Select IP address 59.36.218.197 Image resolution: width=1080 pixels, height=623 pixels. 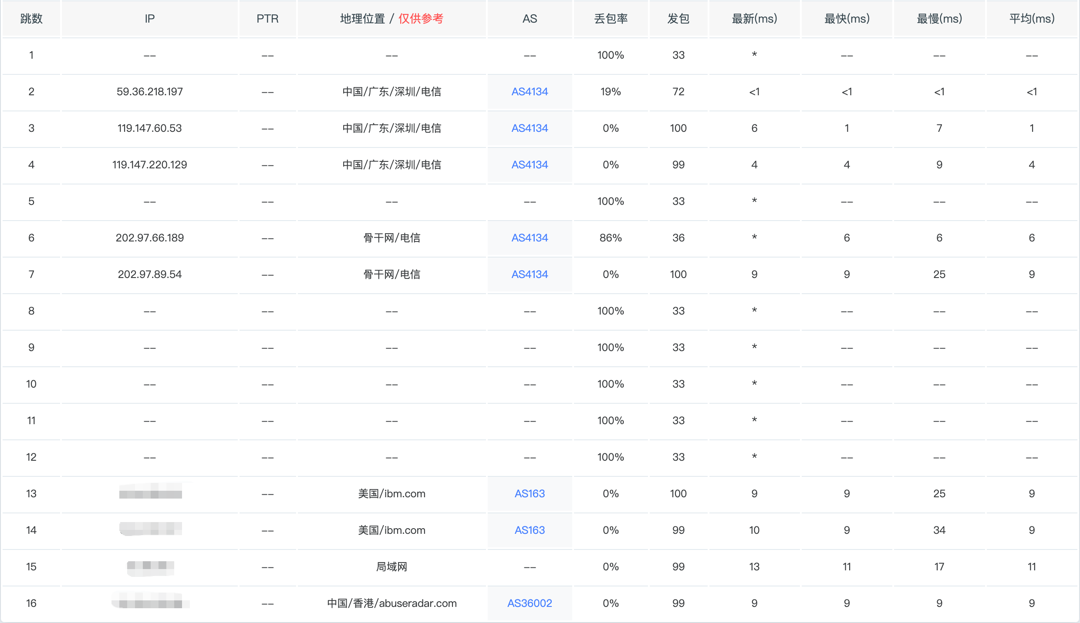click(x=149, y=92)
